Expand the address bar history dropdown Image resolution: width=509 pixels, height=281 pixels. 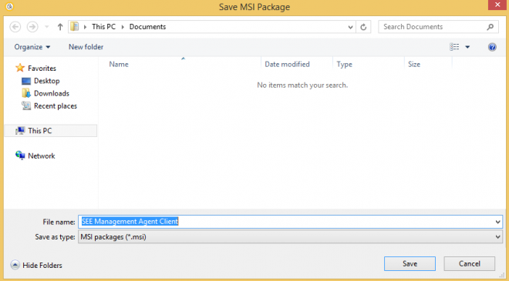point(350,27)
